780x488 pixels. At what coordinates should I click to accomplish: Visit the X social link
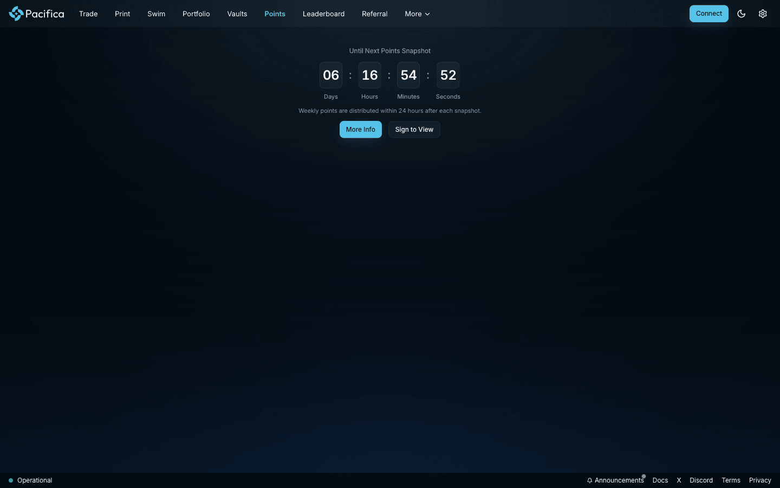pos(679,480)
